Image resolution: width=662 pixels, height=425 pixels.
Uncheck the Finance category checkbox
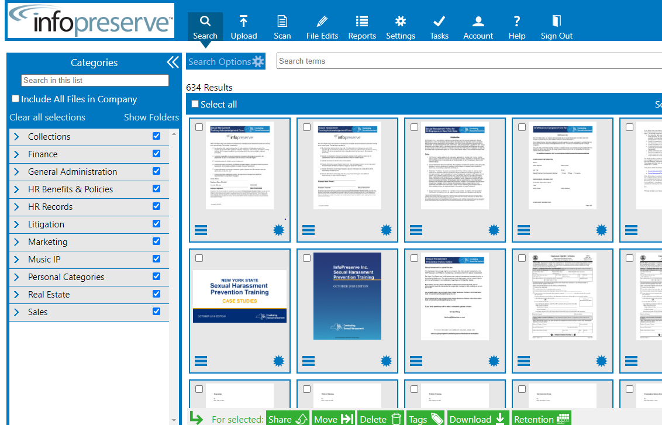click(156, 154)
